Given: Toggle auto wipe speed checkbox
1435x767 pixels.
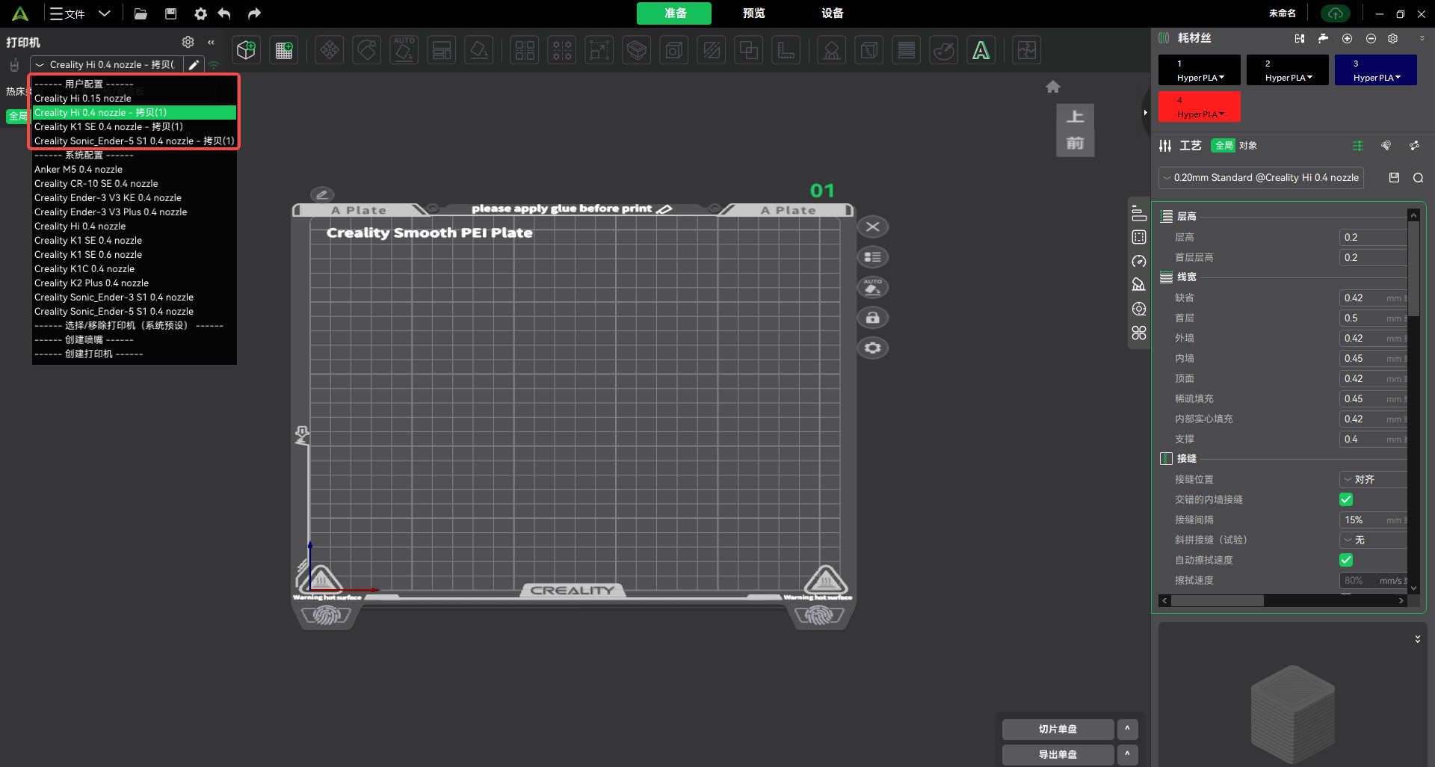Looking at the screenshot, I should click(1346, 560).
